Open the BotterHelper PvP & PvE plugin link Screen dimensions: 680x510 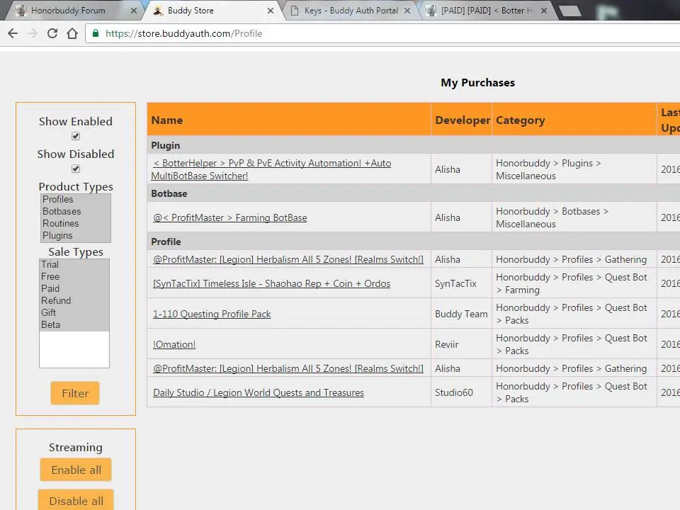271,169
